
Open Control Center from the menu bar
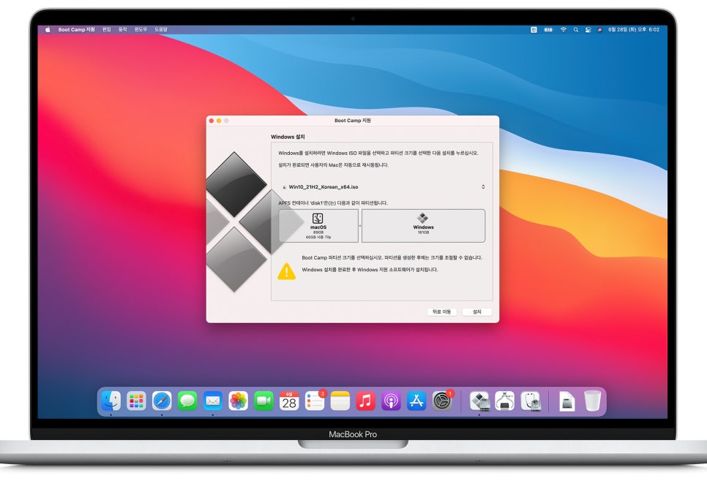588,30
